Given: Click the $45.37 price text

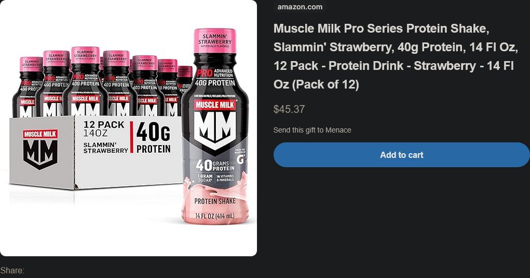Looking at the screenshot, I should point(289,109).
